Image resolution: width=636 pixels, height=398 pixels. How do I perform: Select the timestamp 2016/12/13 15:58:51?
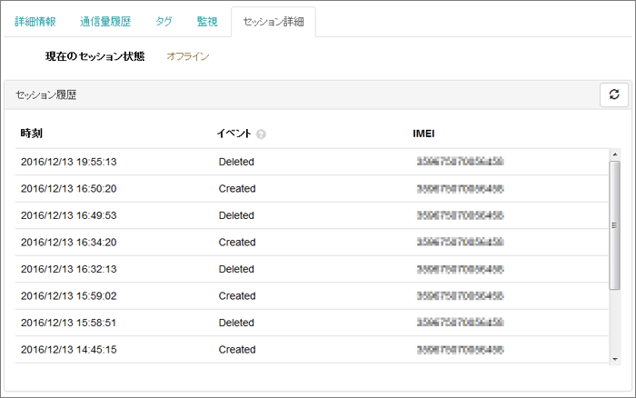(68, 323)
